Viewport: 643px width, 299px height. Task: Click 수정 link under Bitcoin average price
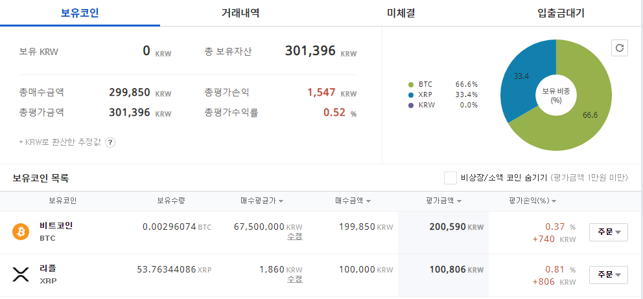(295, 236)
